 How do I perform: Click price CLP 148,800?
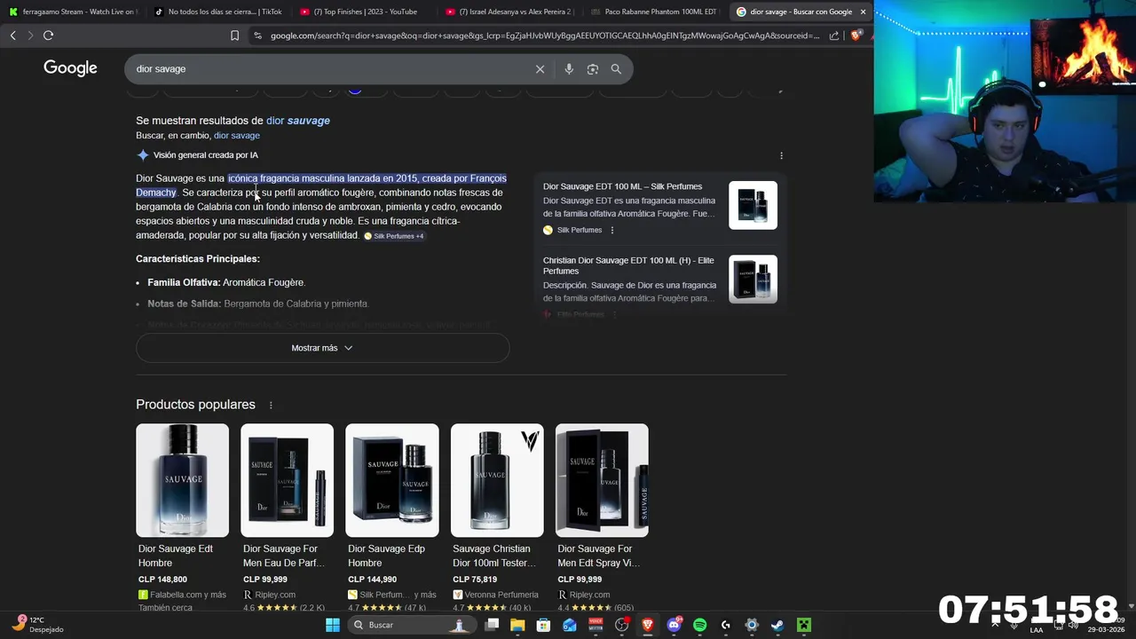(162, 580)
